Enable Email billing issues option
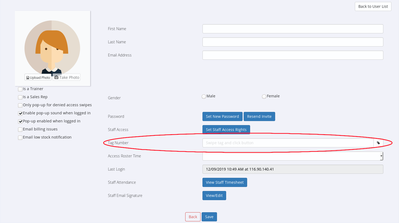 [x=20, y=129]
